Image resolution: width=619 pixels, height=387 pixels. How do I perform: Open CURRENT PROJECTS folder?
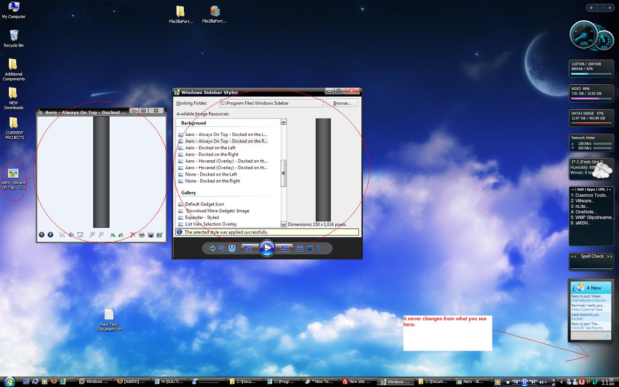[x=14, y=128]
